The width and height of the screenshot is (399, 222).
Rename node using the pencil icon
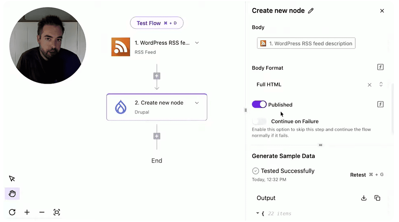coord(311,11)
